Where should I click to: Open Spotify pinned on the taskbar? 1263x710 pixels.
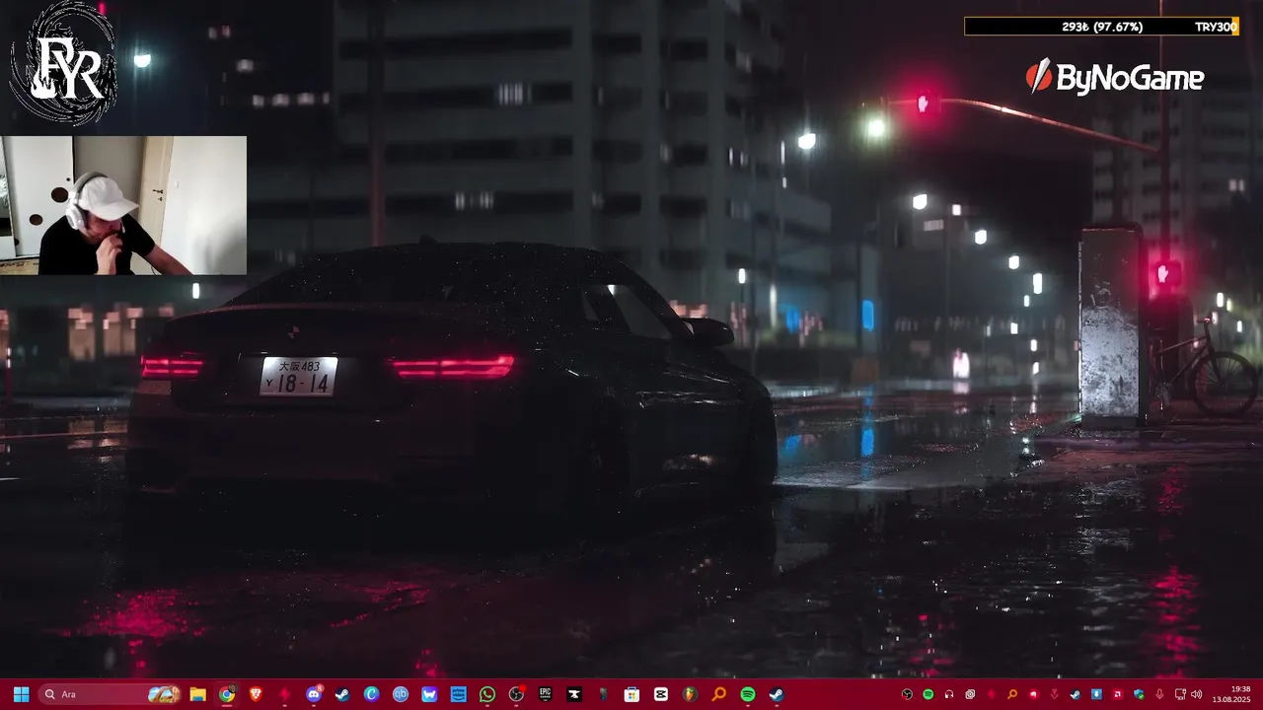point(748,694)
